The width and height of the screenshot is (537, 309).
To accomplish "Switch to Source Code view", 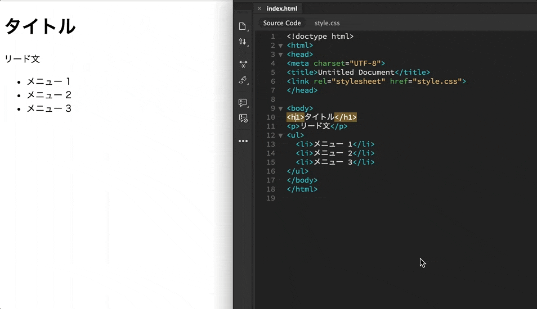I will [282, 23].
